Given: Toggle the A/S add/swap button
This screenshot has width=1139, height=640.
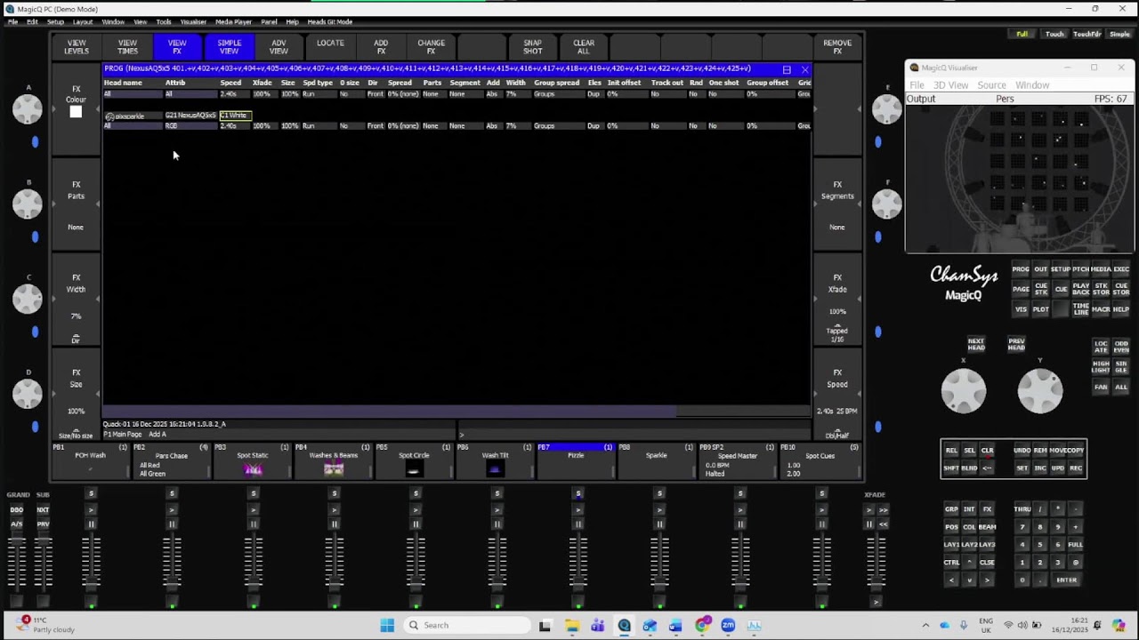Looking at the screenshot, I should pos(17,524).
